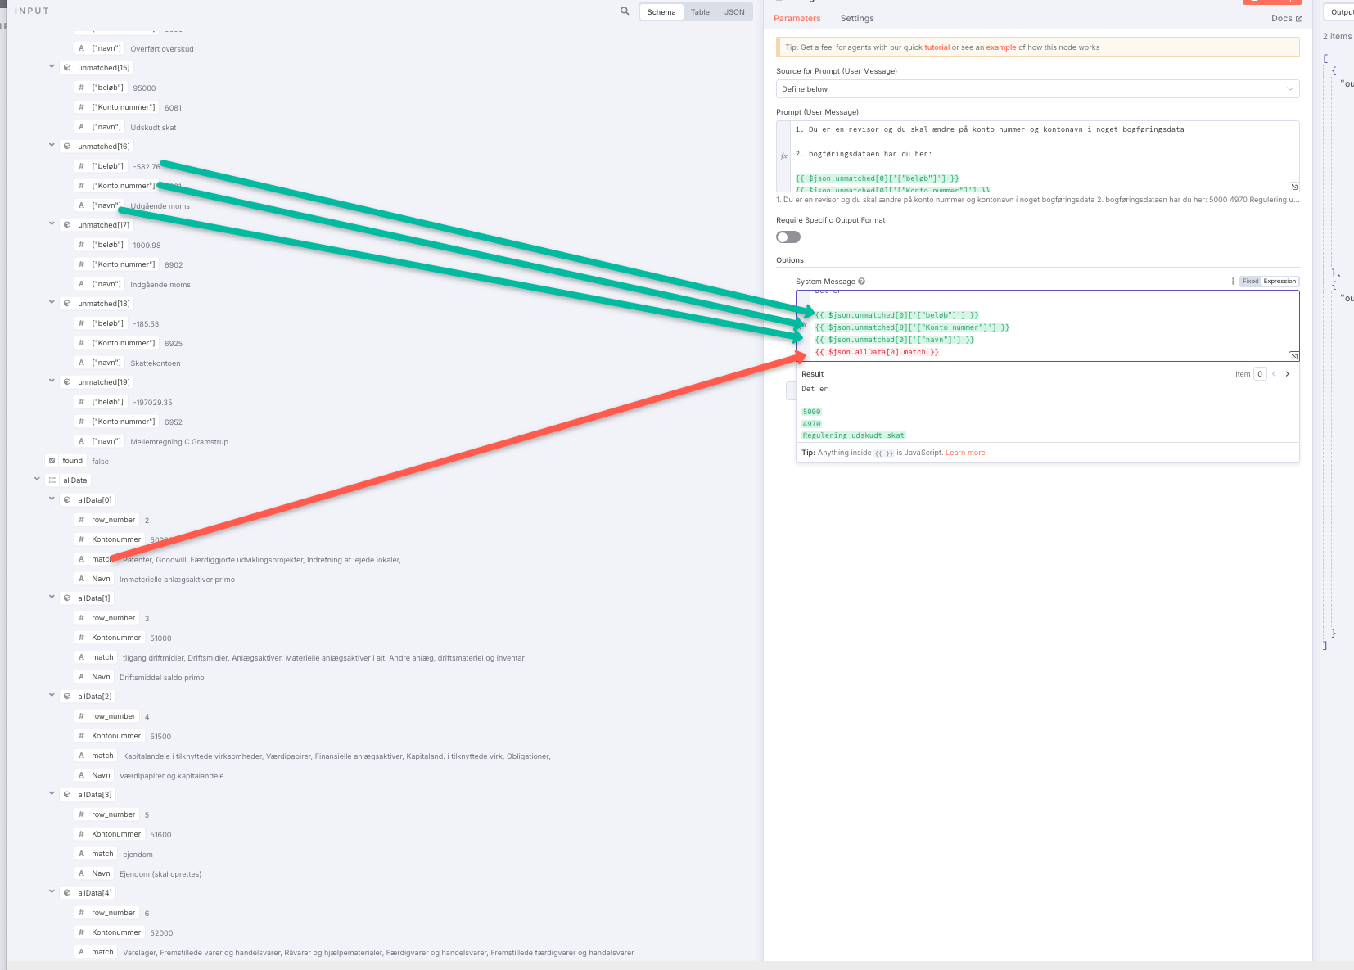Click text type icon for Udskudt skat navn
Viewport: 1354px width, 970px height.
pyautogui.click(x=81, y=127)
